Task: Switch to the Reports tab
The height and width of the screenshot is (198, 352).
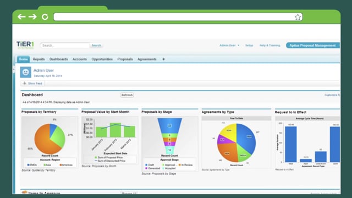Action: pyautogui.click(x=38, y=59)
